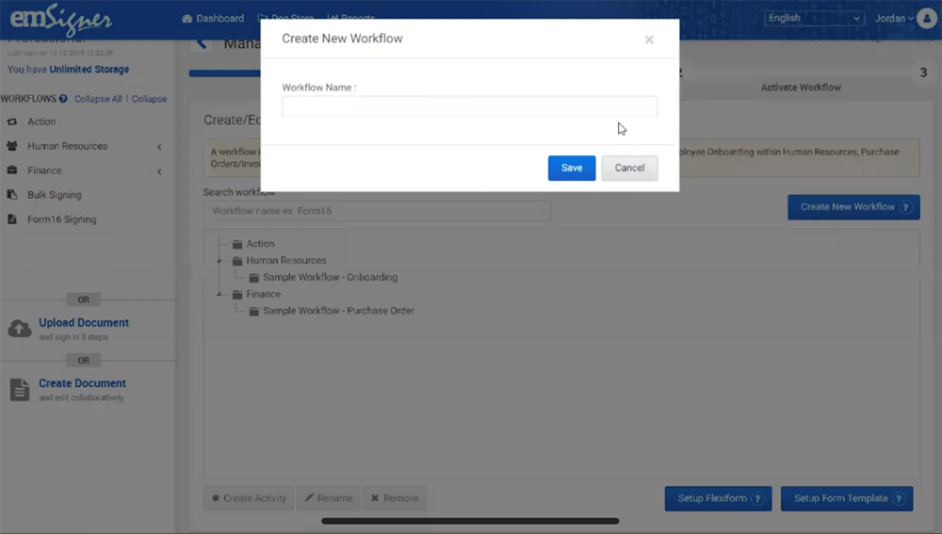Viewport: 942px width, 534px height.
Task: Expand the Finance sidebar chevron
Action: click(x=159, y=171)
